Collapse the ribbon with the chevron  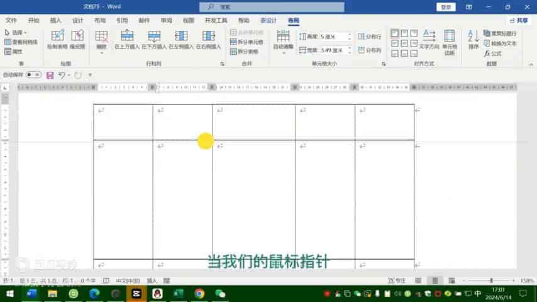531,64
